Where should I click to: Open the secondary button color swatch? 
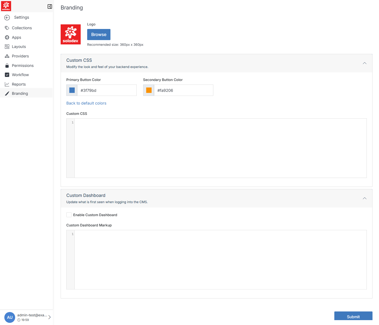pos(149,90)
